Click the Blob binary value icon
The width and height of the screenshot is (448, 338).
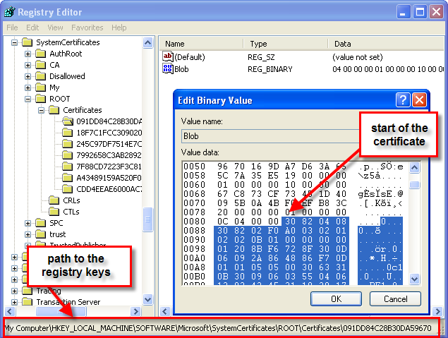(x=168, y=69)
